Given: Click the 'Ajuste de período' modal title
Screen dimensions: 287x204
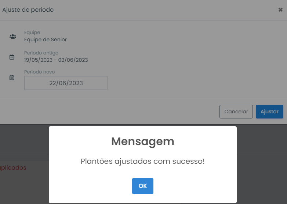Looking at the screenshot, I should coord(28,10).
